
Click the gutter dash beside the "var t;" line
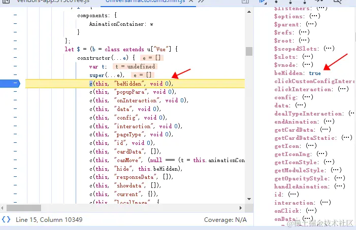pyautogui.click(x=15, y=66)
